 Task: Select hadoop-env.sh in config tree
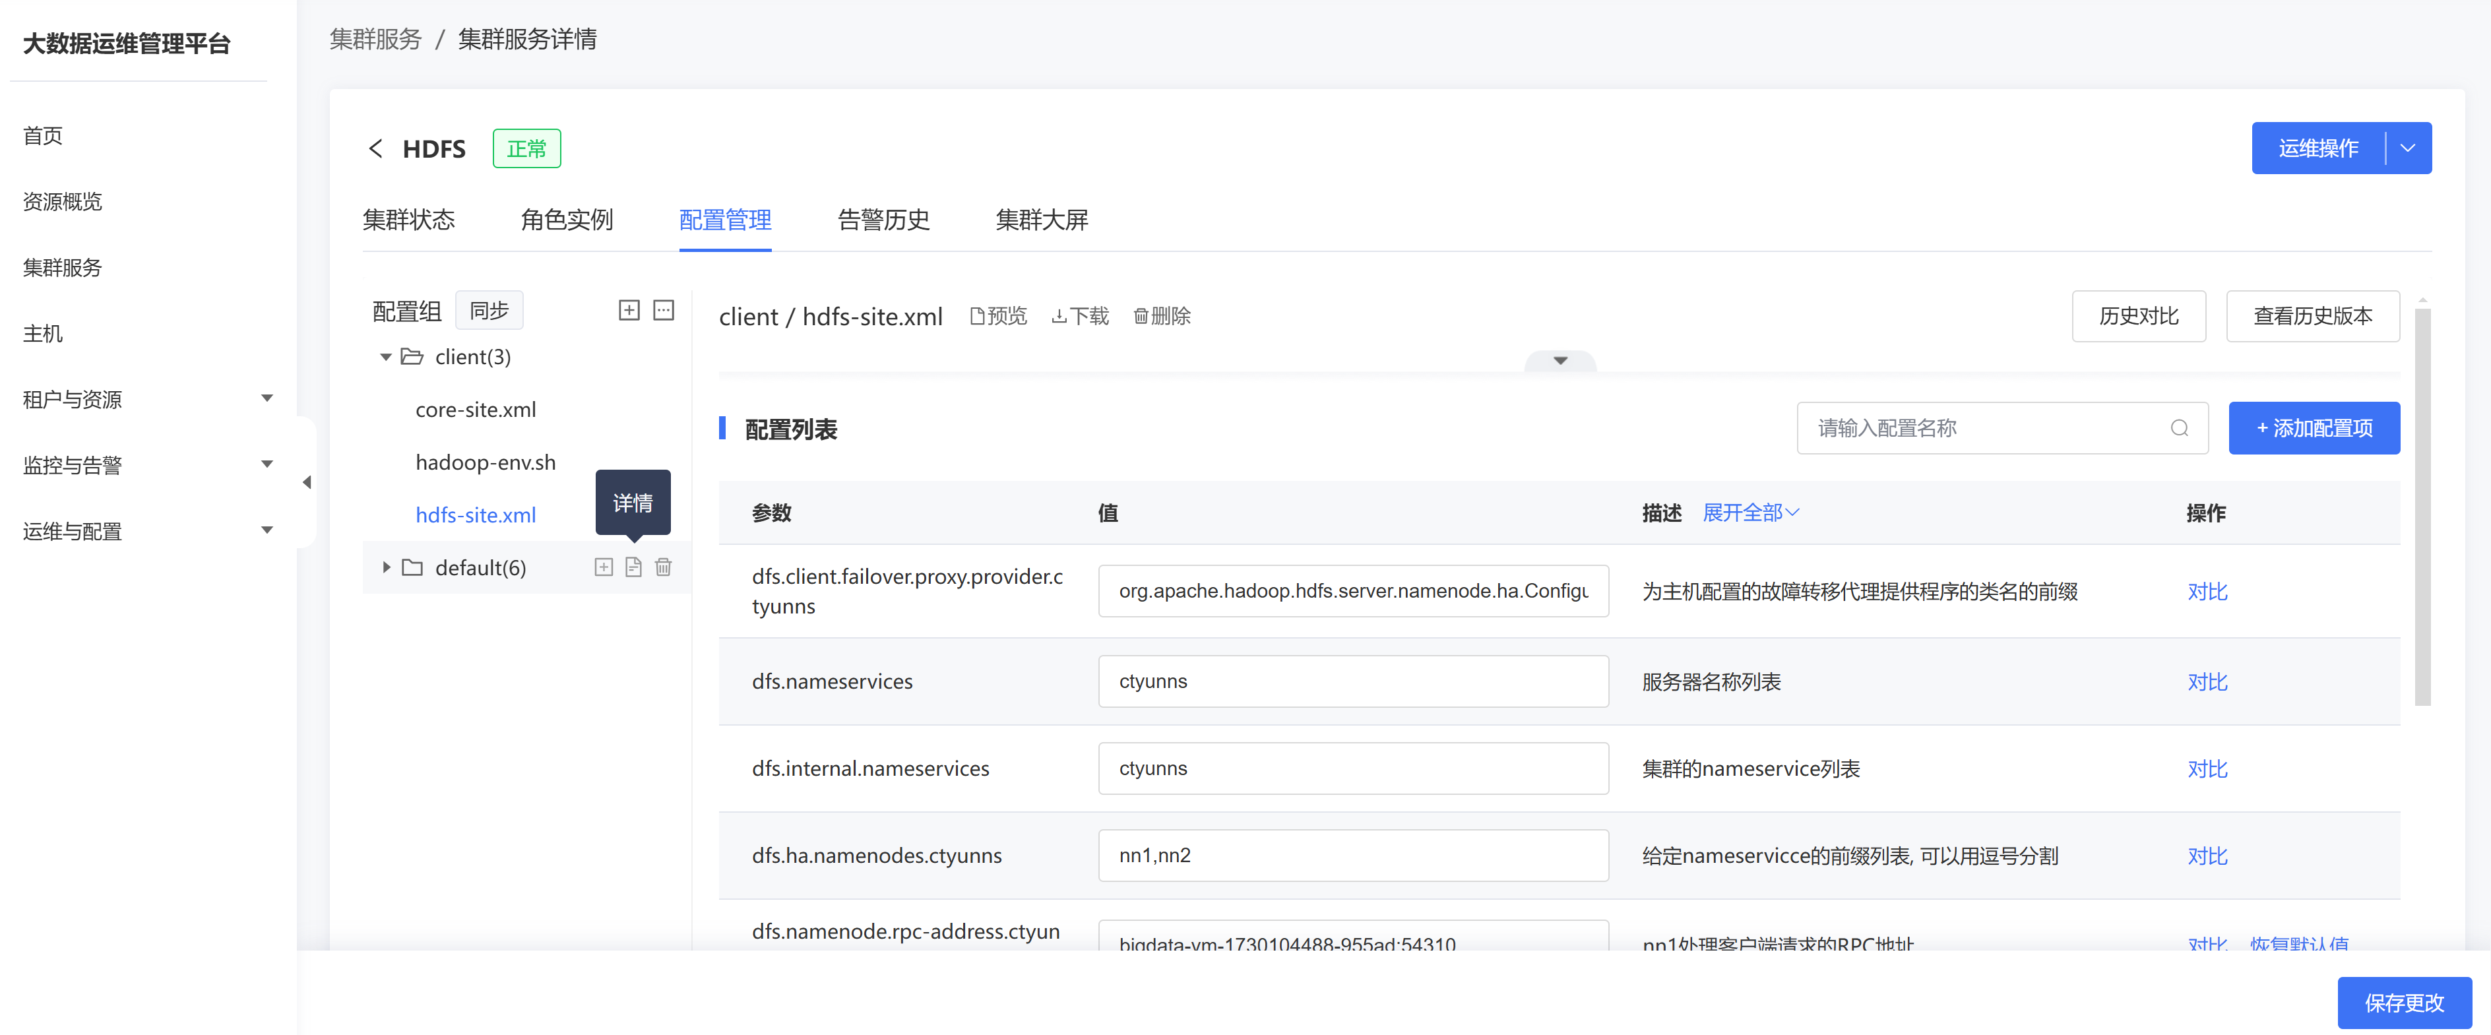(486, 462)
